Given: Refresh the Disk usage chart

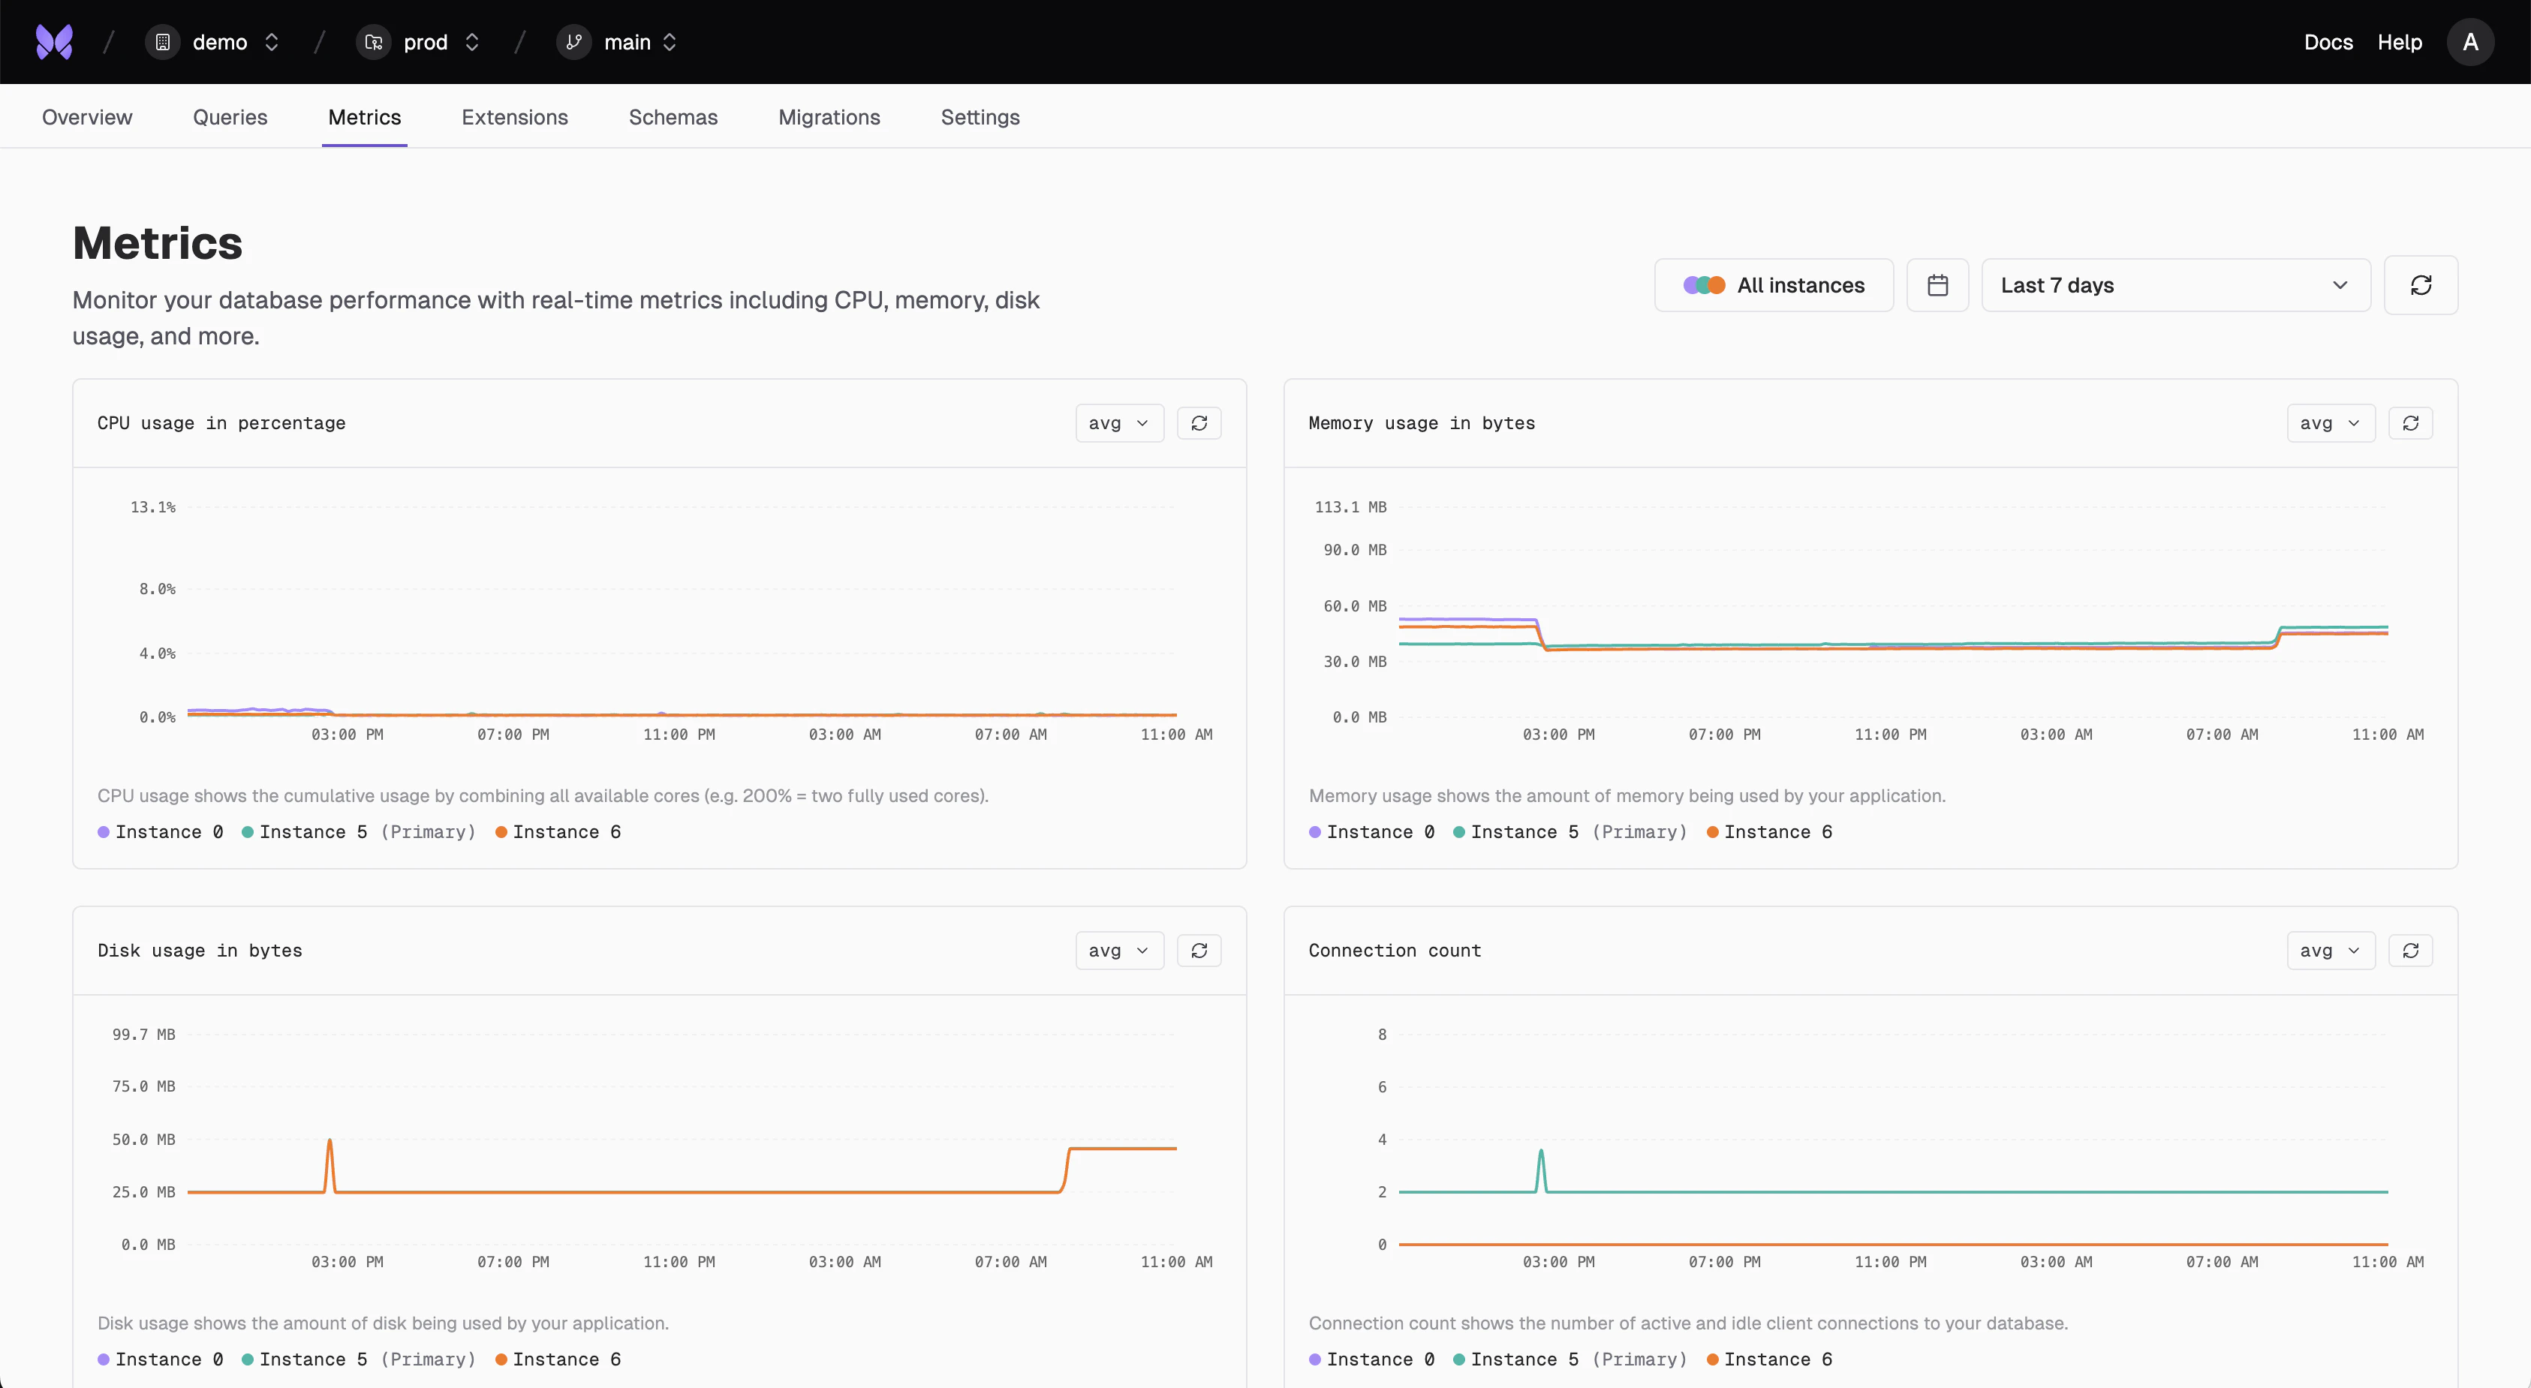Looking at the screenshot, I should coord(1199,950).
